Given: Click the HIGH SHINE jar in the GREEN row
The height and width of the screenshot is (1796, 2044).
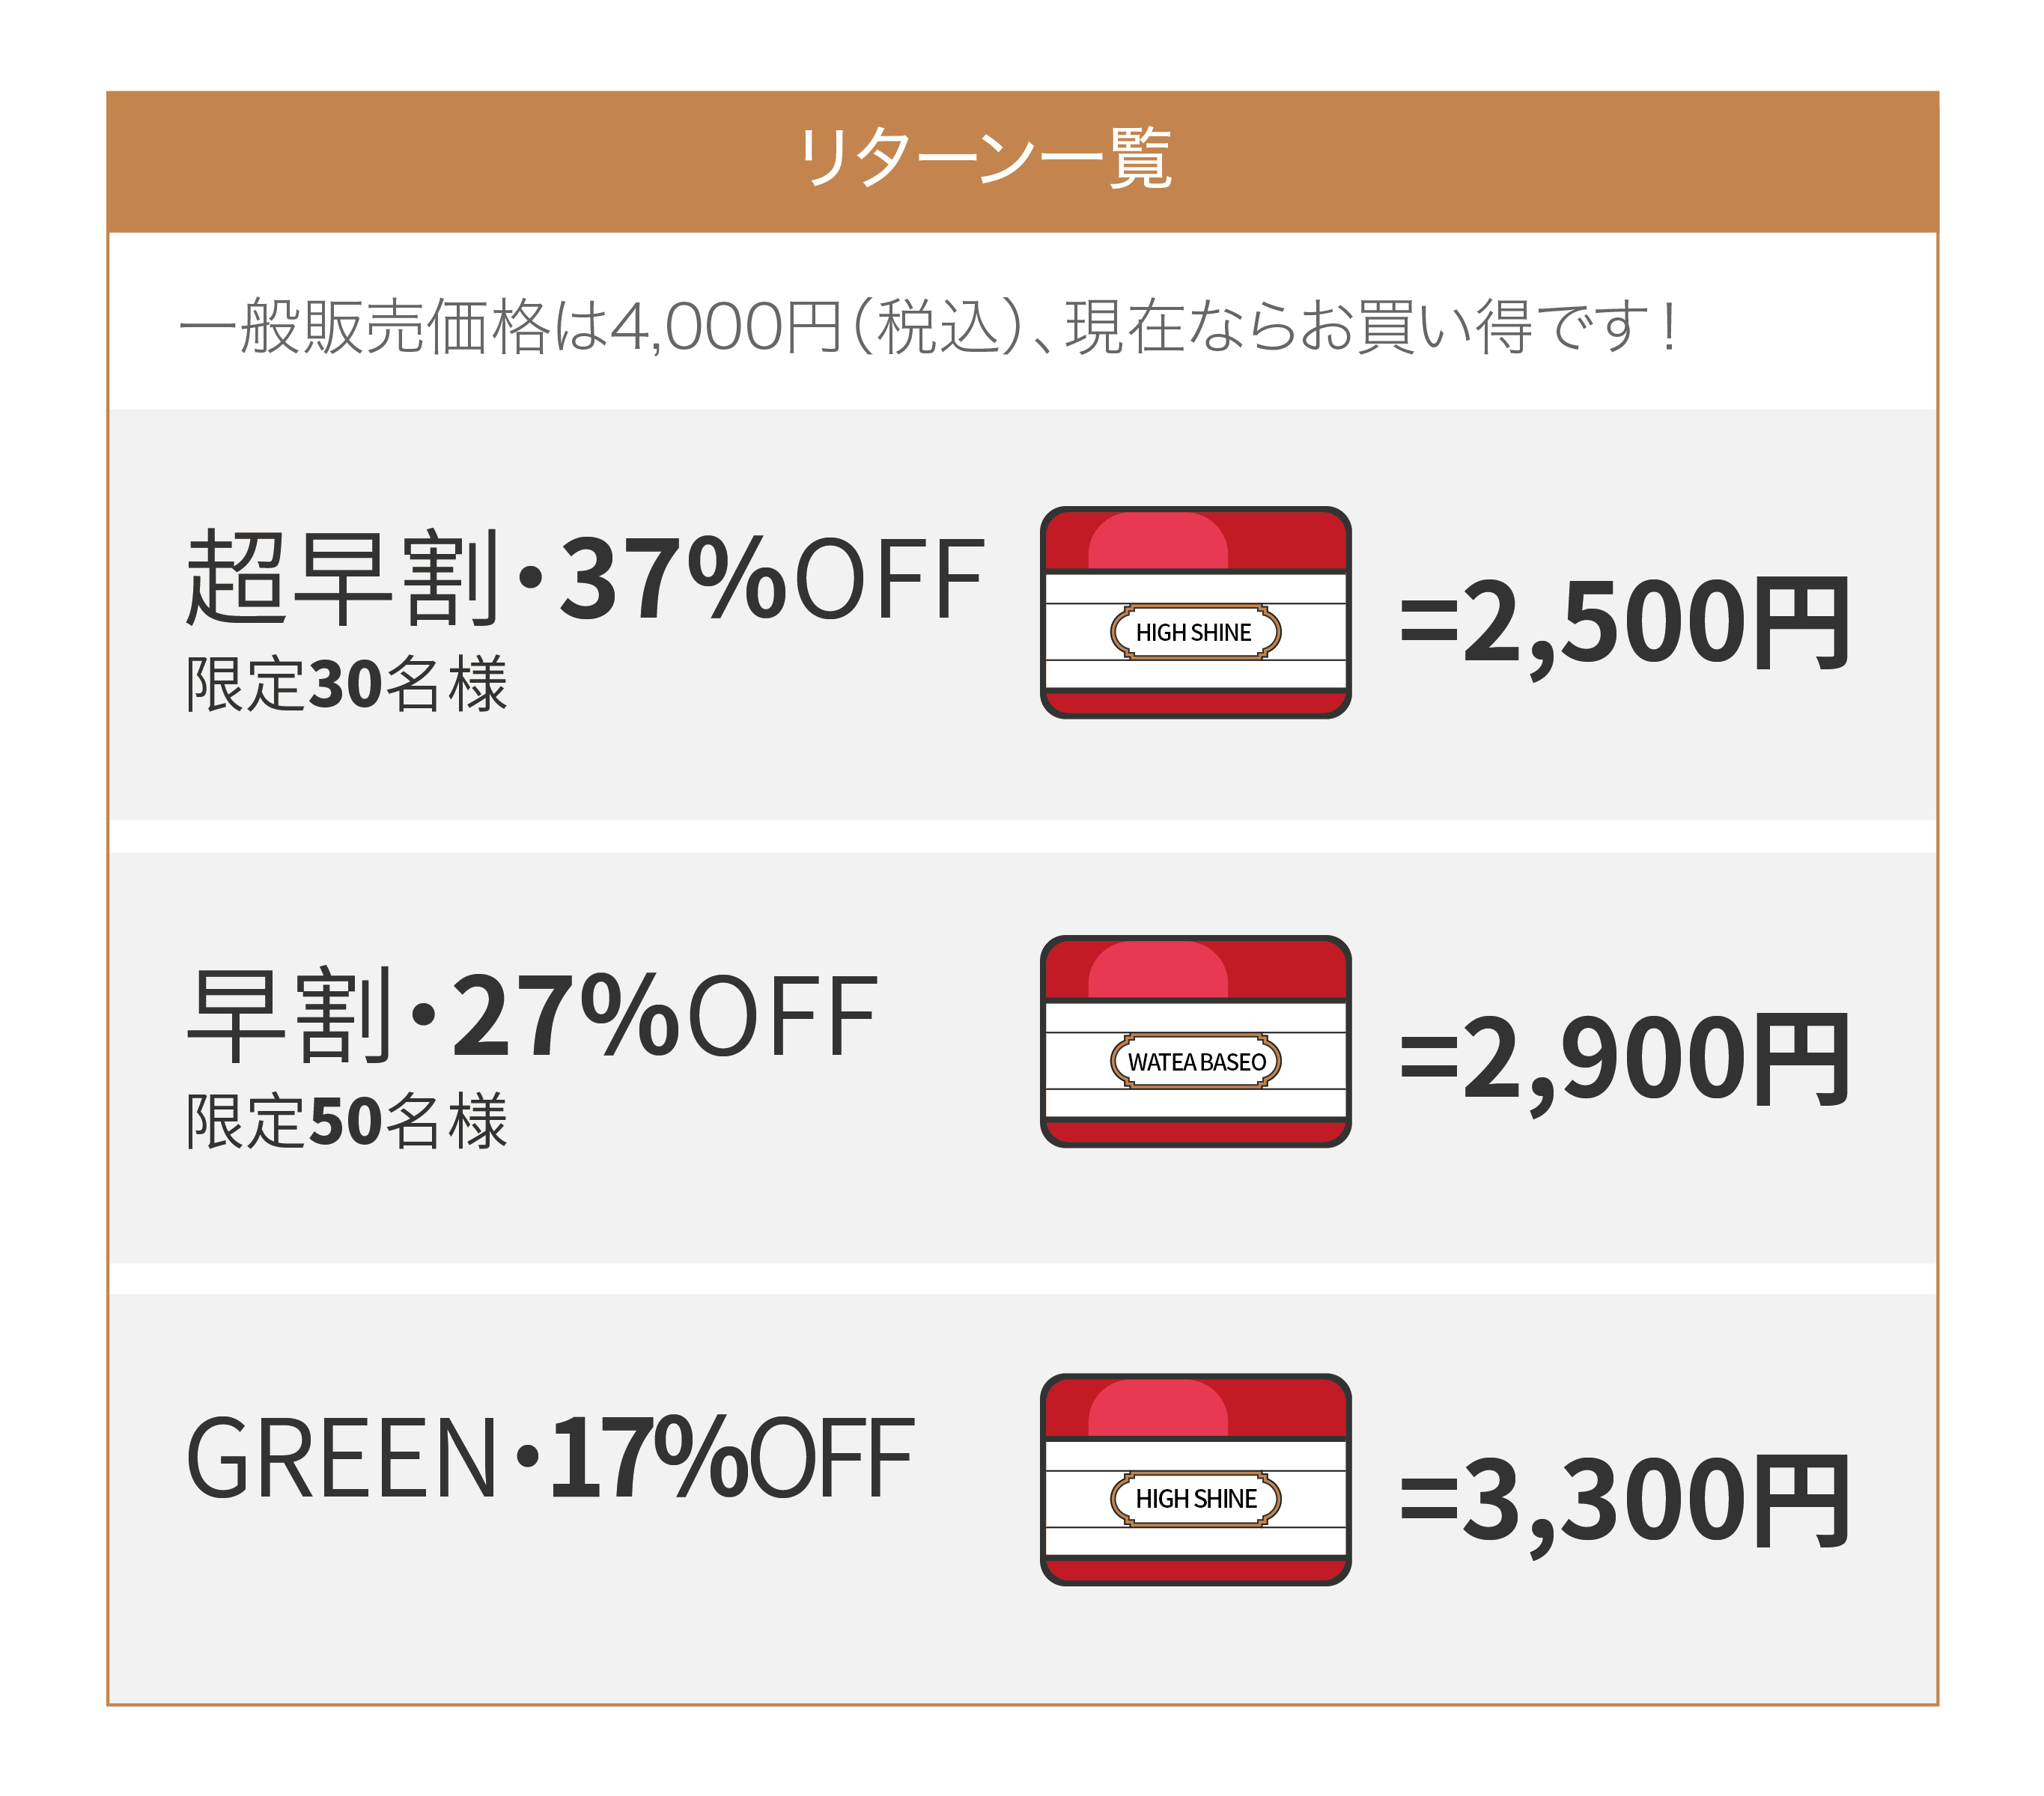Looking at the screenshot, I should coord(1195,1479).
